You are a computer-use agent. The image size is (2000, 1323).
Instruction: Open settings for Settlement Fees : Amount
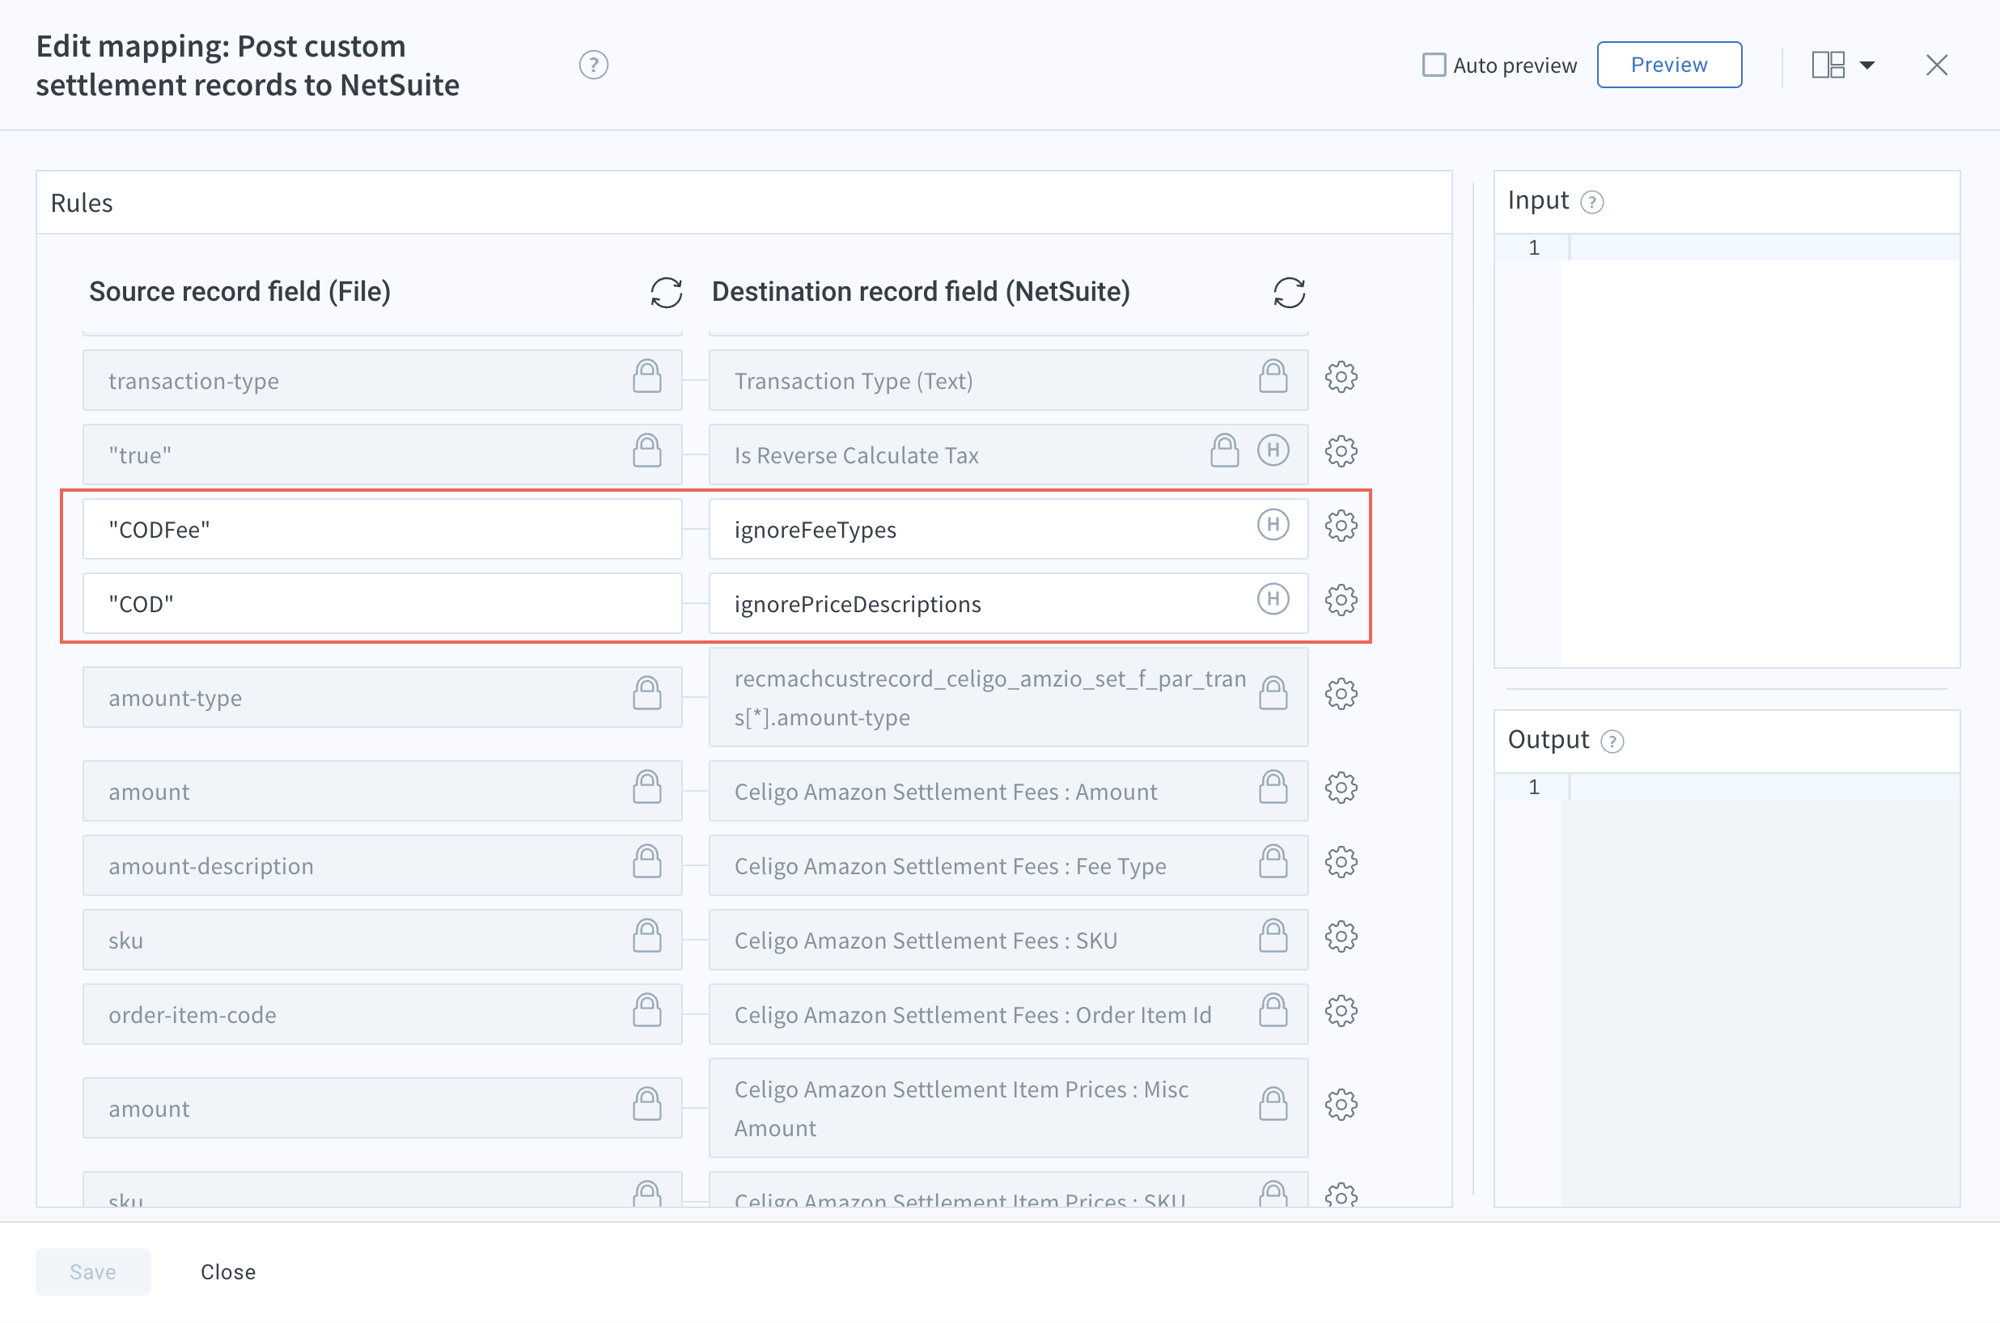1340,788
